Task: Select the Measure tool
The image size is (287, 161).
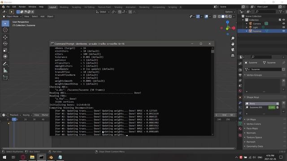Action: coord(5,70)
